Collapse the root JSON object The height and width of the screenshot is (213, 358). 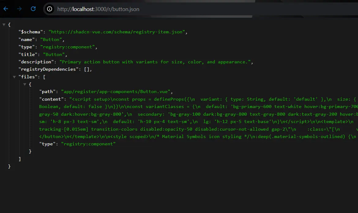pos(4,24)
